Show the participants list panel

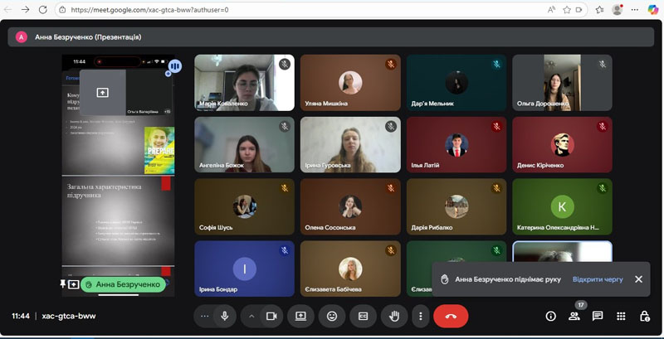(574, 316)
